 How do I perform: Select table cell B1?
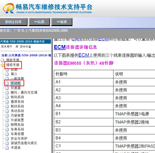pos(84,114)
